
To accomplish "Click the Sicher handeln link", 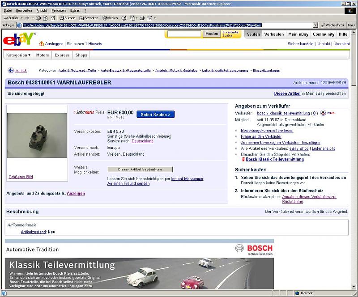I will pos(300,43).
